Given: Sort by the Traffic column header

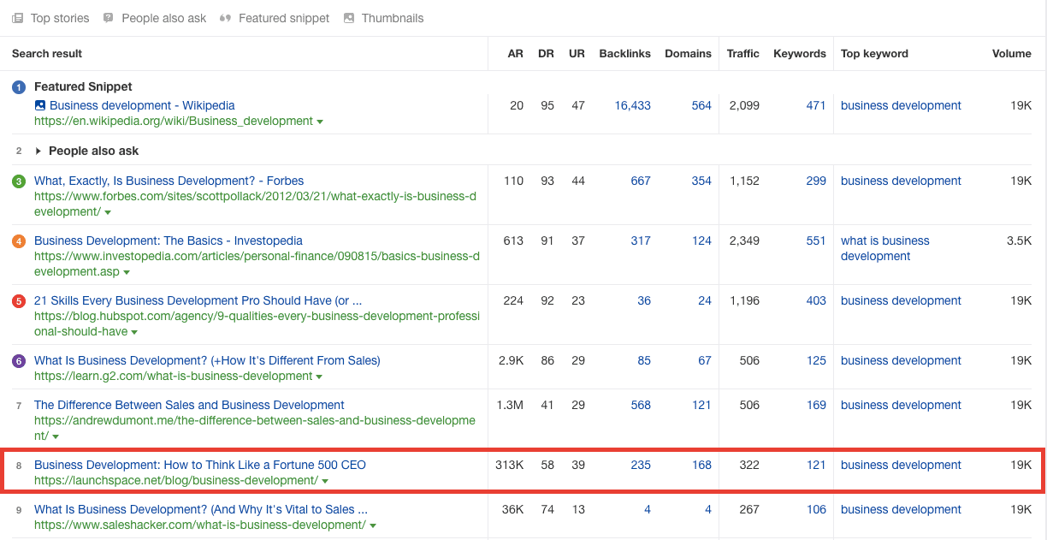Looking at the screenshot, I should pos(742,53).
